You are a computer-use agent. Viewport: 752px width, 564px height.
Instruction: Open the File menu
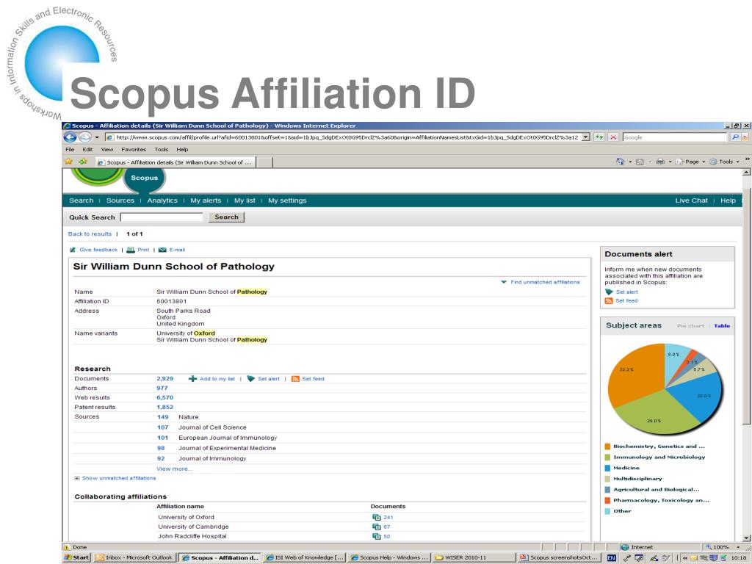click(70, 150)
